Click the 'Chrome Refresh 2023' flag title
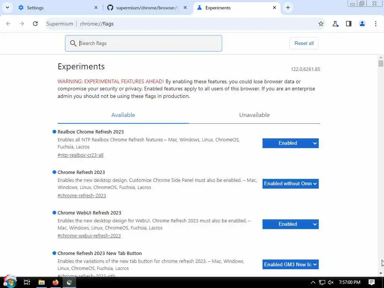The image size is (384, 288). pyautogui.click(x=81, y=172)
